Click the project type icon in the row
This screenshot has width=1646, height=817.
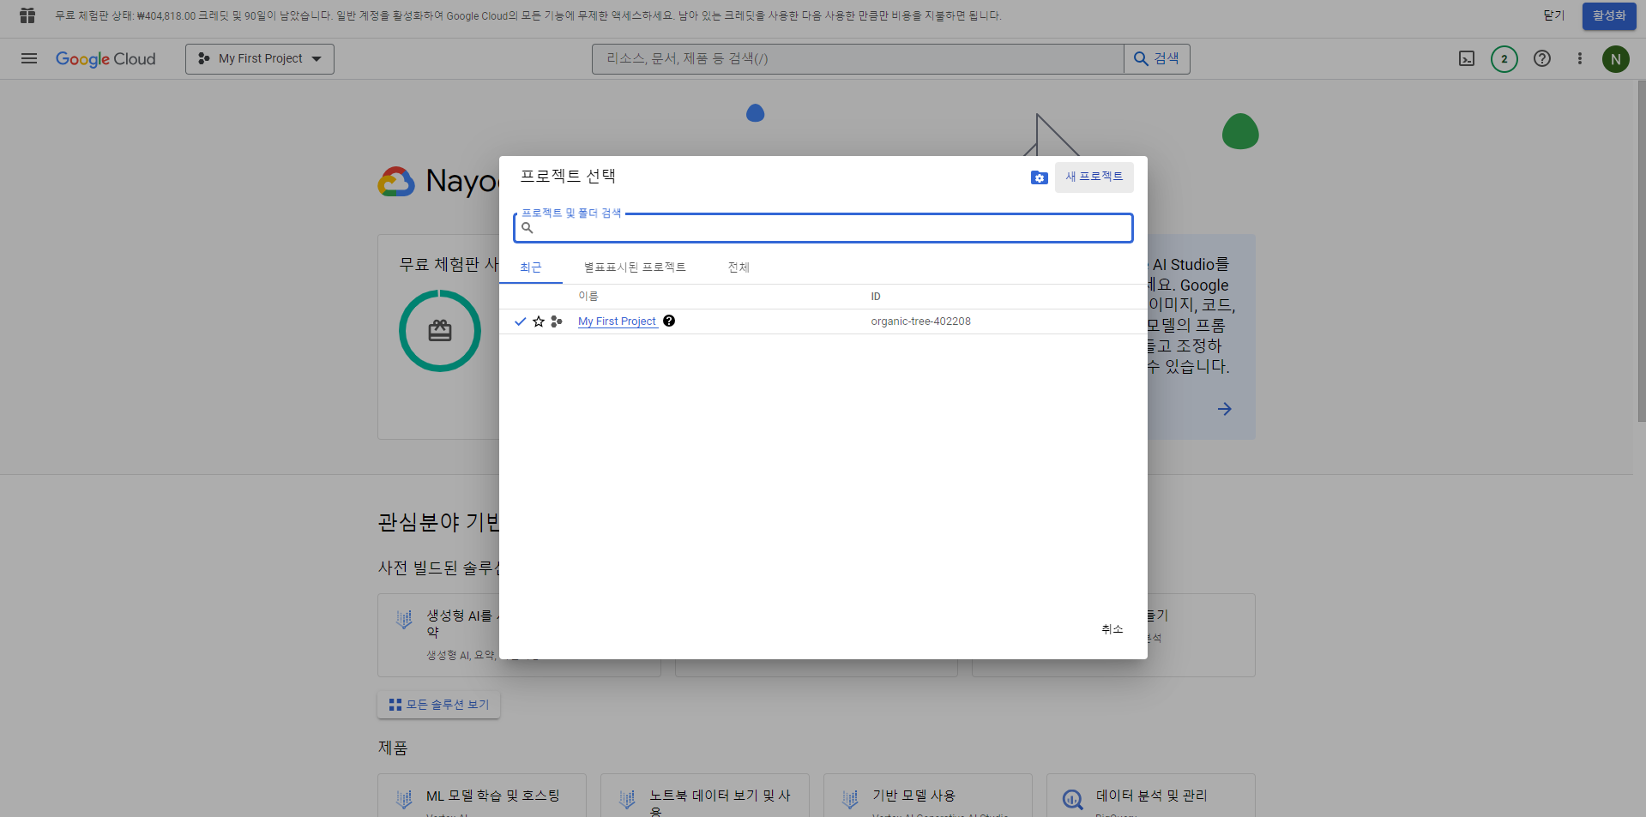click(x=557, y=321)
